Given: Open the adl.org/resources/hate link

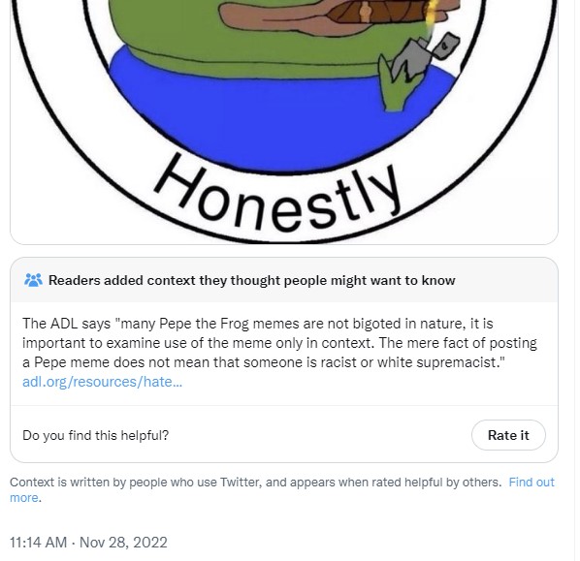Looking at the screenshot, I should tap(103, 382).
